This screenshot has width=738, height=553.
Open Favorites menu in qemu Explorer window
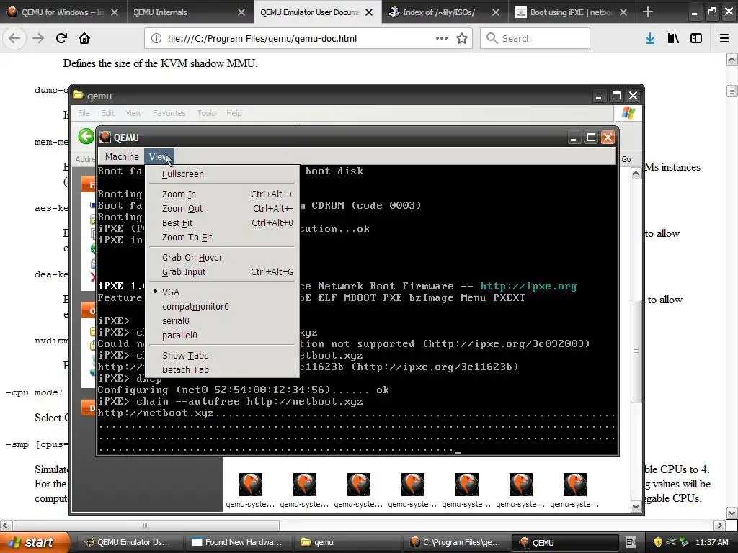pos(169,113)
